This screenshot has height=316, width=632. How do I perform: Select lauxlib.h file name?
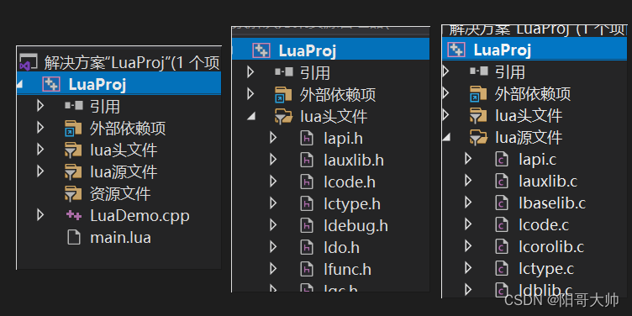point(354,160)
